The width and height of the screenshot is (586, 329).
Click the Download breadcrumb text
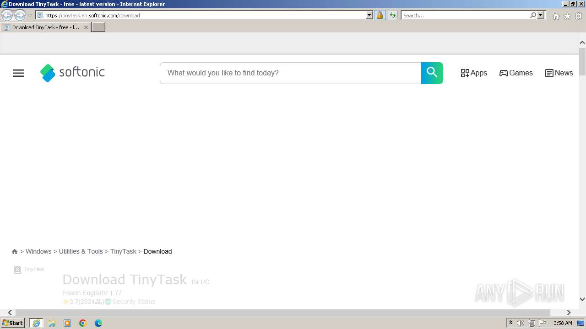157,251
